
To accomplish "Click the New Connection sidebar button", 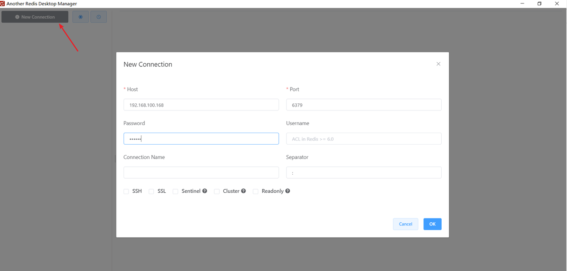I will coord(35,17).
